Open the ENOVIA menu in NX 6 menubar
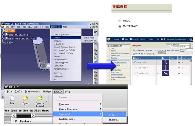Viewport: 195px width, 126px height. (x=58, y=92)
